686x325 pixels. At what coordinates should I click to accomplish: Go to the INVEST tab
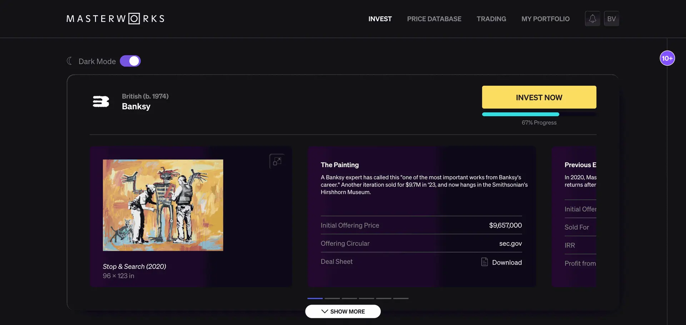tap(380, 19)
